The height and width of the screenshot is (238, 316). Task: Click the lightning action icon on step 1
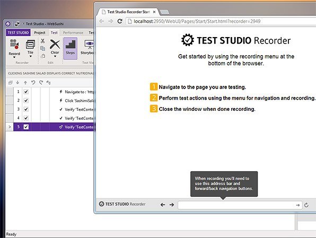pos(61,92)
